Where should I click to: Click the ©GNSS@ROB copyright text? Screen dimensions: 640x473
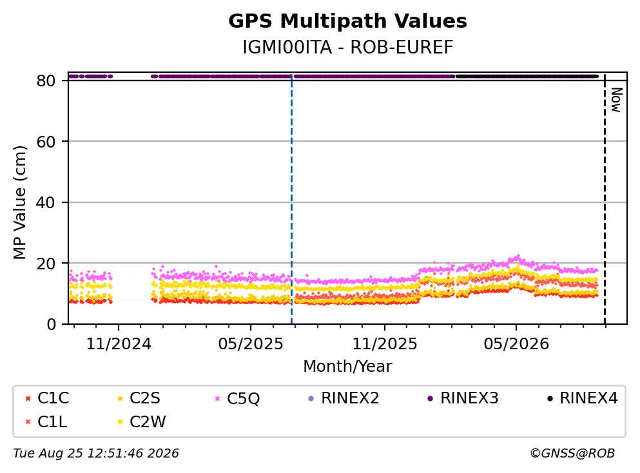[x=572, y=454]
